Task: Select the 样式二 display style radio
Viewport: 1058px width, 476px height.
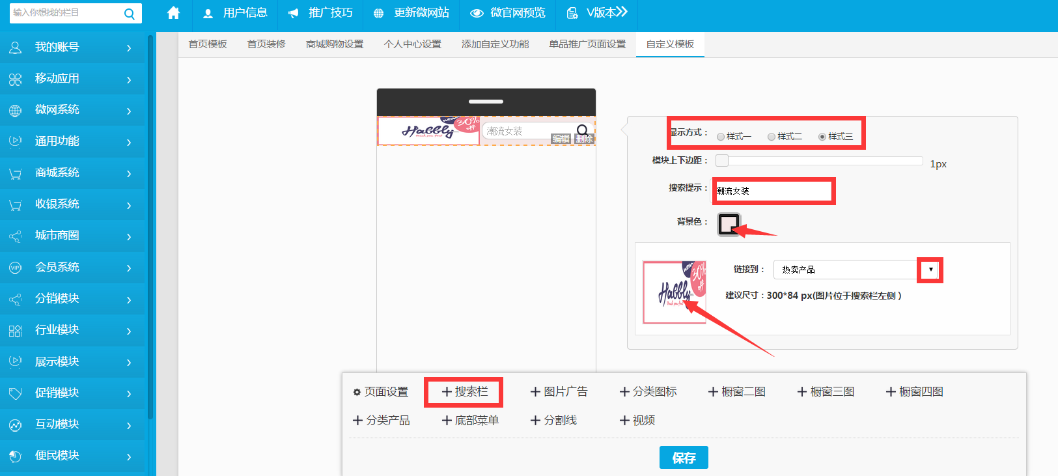Action: pos(772,137)
